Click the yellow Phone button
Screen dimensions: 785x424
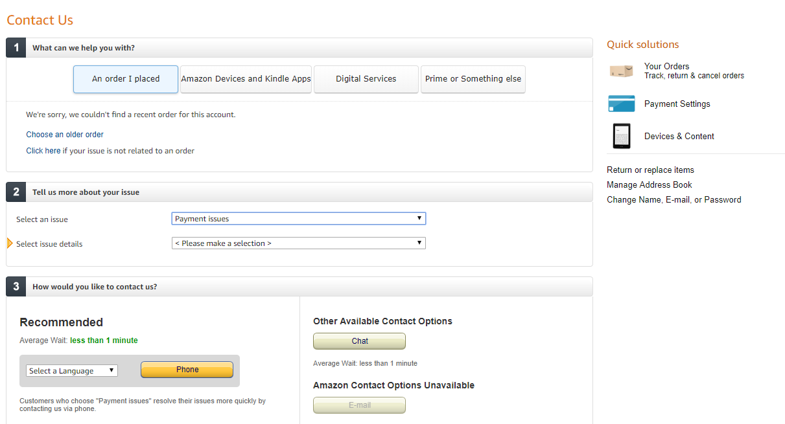187,370
